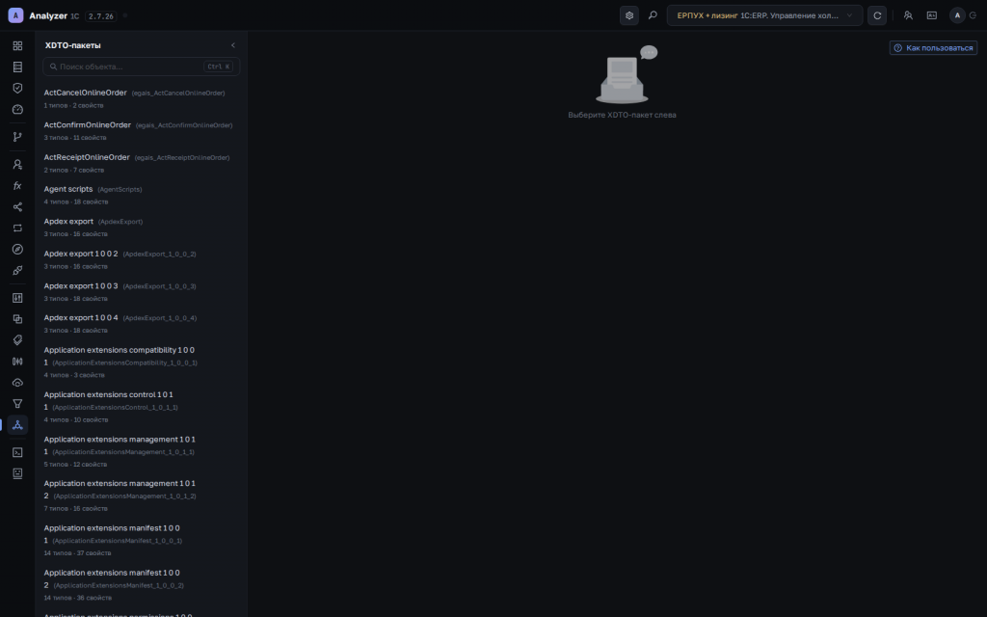Image resolution: width=987 pixels, height=617 pixels.
Task: Click the logout icon beside the avatar
Action: 974,15
